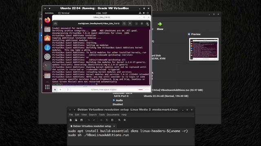The width and height of the screenshot is (261, 146).
Task: Click the Undo icon in editor toolbar
Action: 89,120
